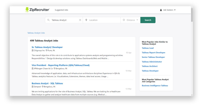Click the ZipRecruiter chair logo
The image size is (200, 105).
27,10
